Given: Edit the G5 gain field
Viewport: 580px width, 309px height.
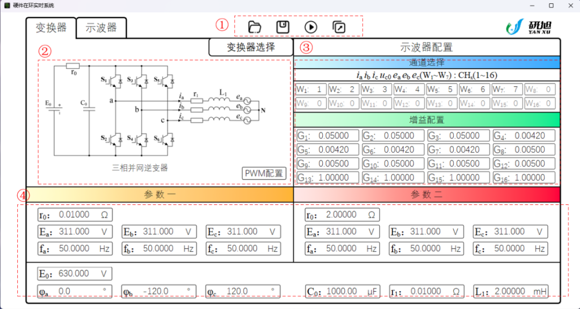Looking at the screenshot, I should pos(328,150).
